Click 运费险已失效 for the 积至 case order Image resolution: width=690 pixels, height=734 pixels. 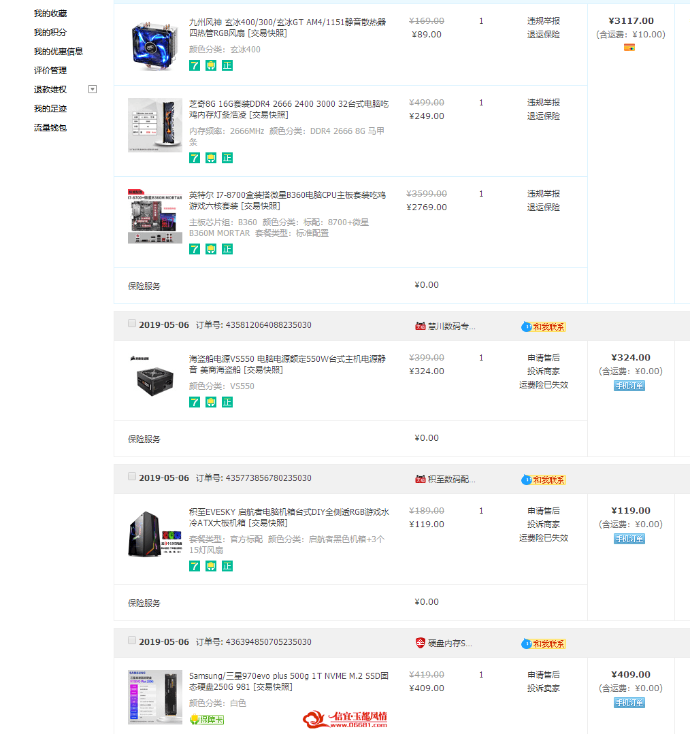pos(544,538)
